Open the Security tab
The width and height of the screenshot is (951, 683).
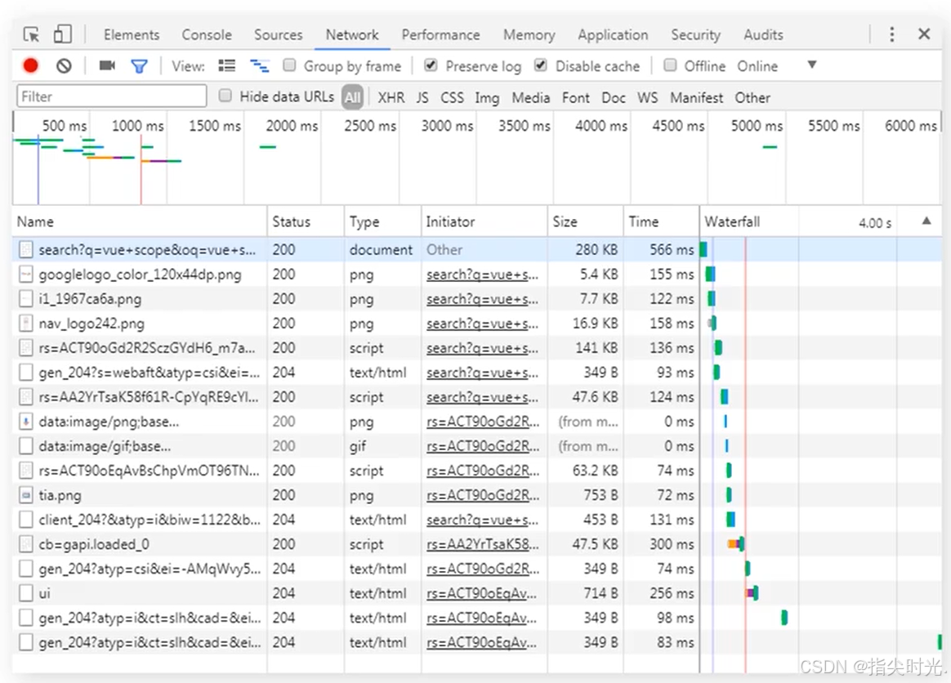[695, 35]
